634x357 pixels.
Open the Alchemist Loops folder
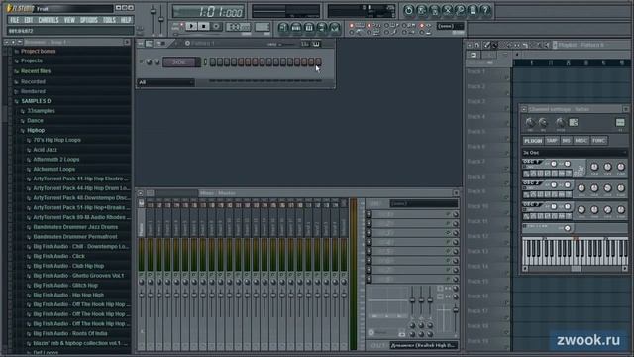[54, 170]
